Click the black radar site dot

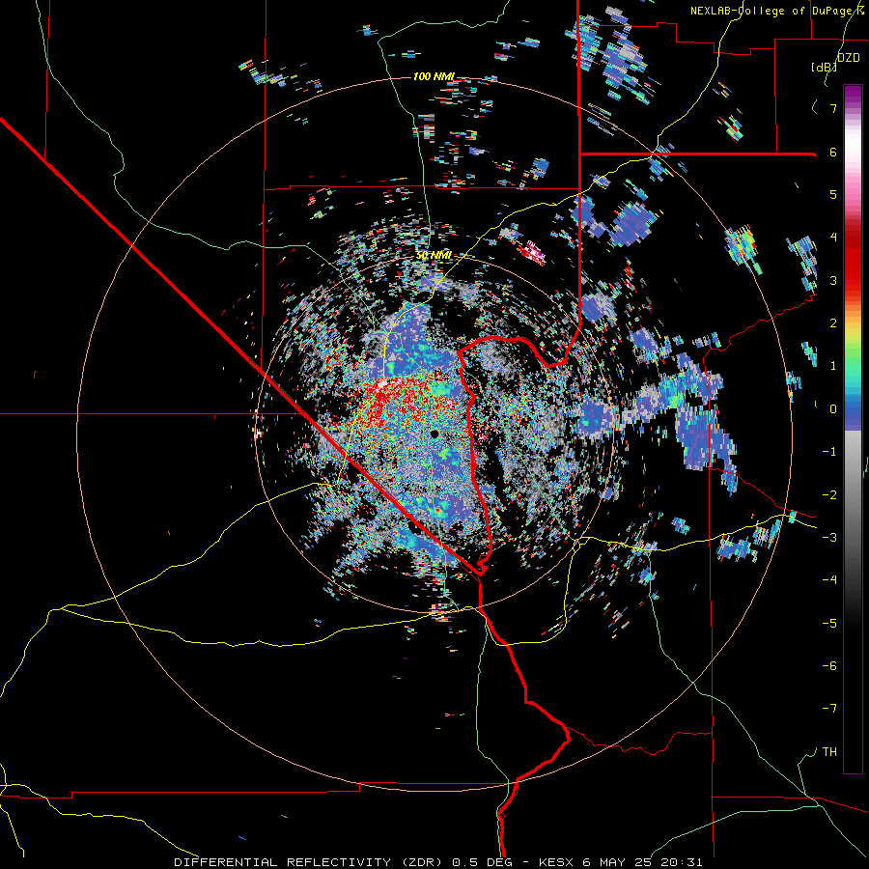434,434
